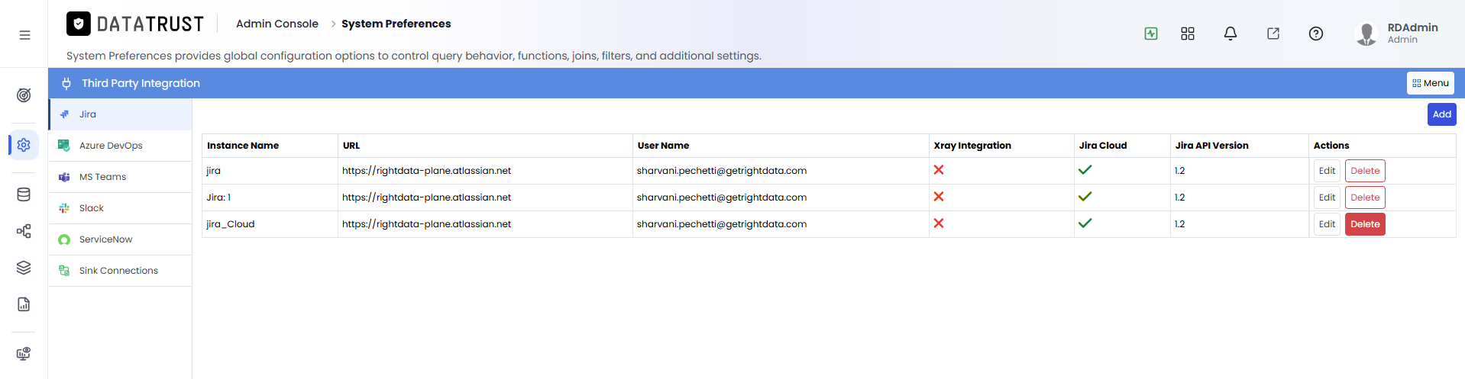Select the Sink Connections tab
This screenshot has height=379, width=1465.
tap(121, 271)
